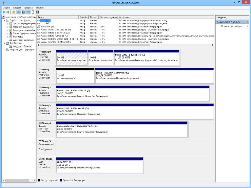This screenshot has width=251, height=188.
Task: Open the Βοήθεια menu
Action: pos(40,8)
